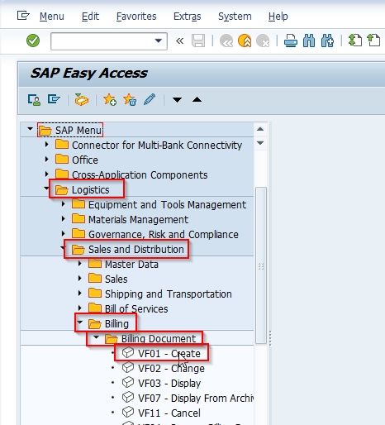Click the tree vertical scrollbar thumb
This screenshot has height=425, width=385.
(261, 265)
